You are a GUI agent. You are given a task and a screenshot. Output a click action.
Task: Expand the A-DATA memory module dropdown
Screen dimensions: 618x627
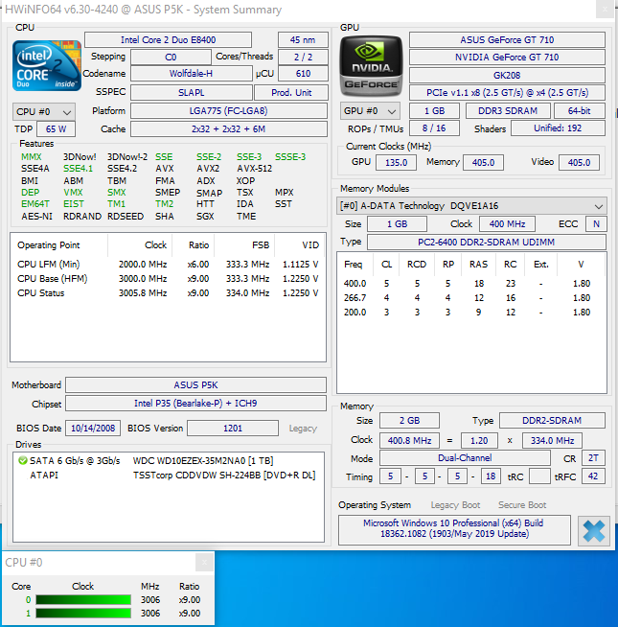pyautogui.click(x=472, y=206)
